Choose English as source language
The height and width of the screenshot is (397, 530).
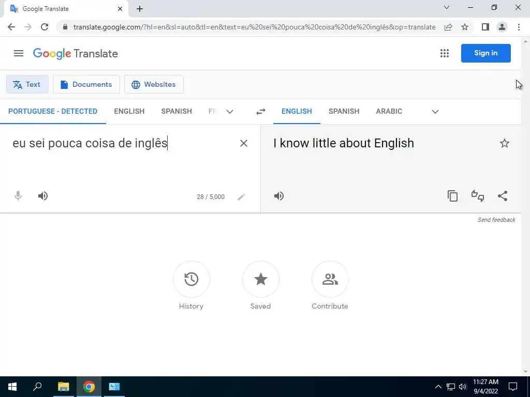tap(129, 112)
